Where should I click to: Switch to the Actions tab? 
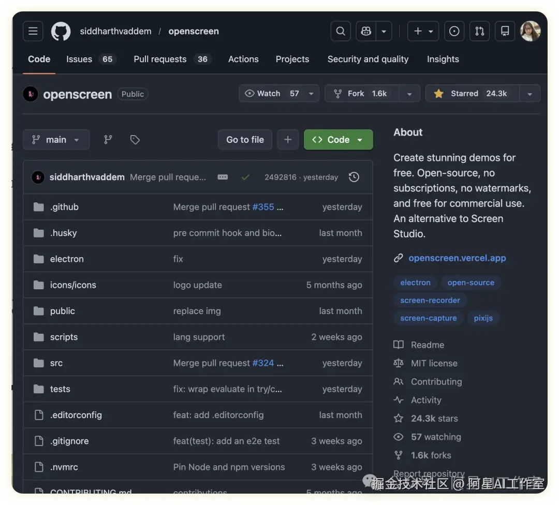(x=243, y=59)
